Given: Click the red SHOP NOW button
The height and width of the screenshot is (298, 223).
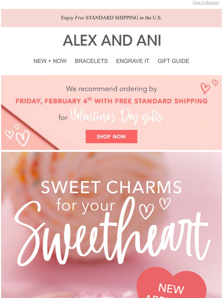Looking at the screenshot, I should [x=111, y=136].
